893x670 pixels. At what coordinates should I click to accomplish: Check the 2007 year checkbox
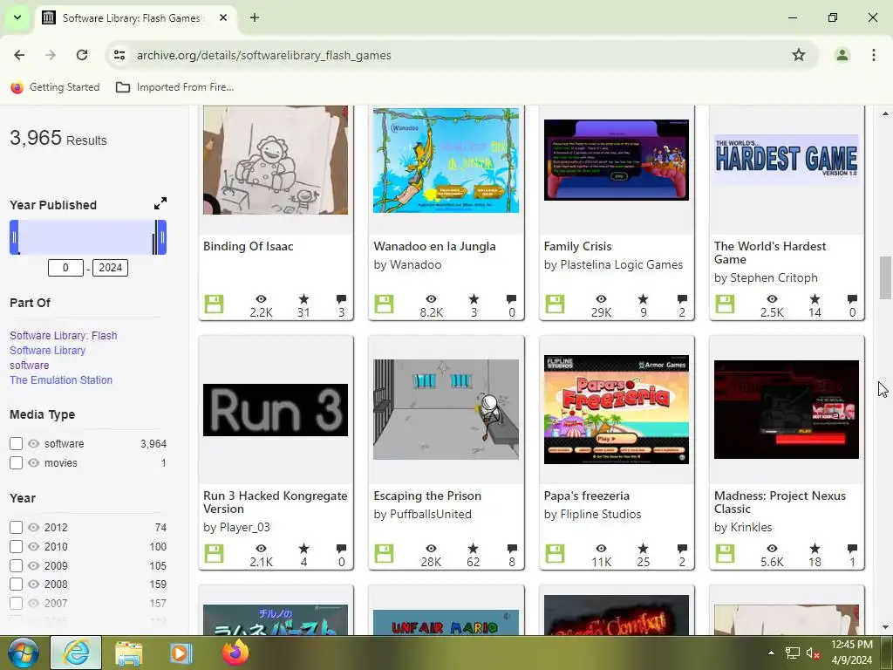(16, 603)
